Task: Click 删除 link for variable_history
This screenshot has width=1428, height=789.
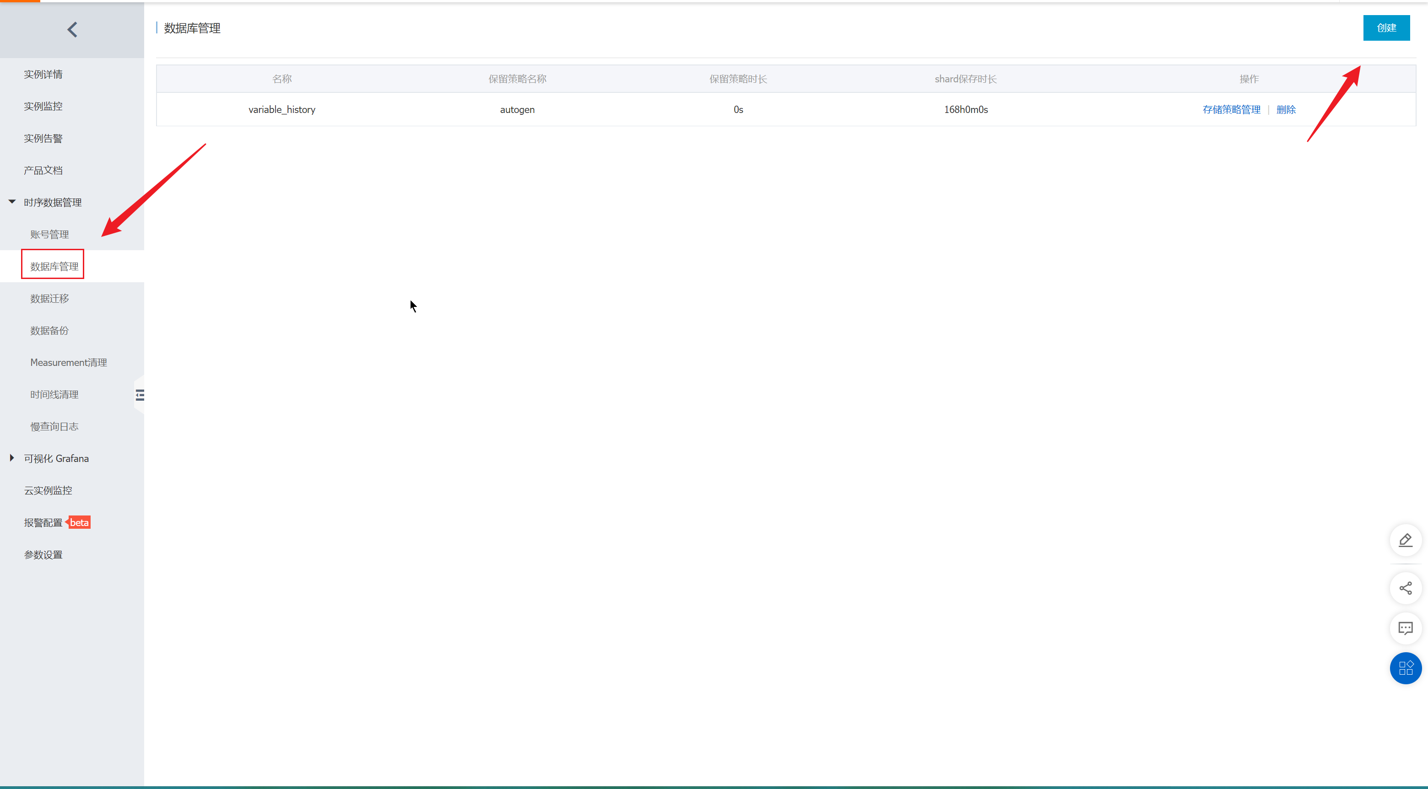Action: (x=1286, y=110)
